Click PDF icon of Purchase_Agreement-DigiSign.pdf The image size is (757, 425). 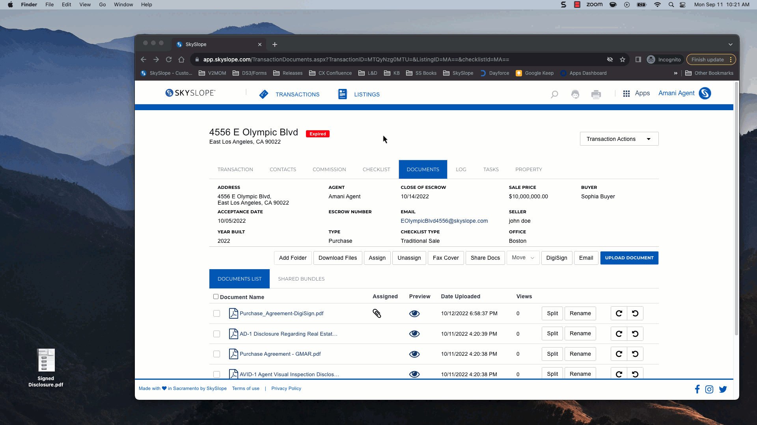tap(233, 314)
